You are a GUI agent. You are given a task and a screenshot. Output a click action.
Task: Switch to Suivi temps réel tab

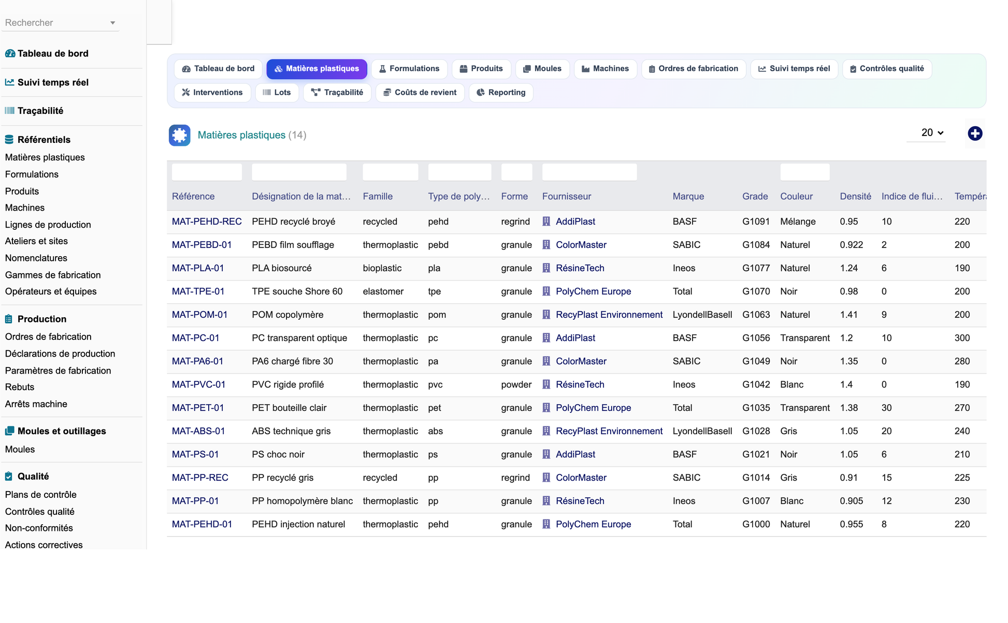pos(794,69)
